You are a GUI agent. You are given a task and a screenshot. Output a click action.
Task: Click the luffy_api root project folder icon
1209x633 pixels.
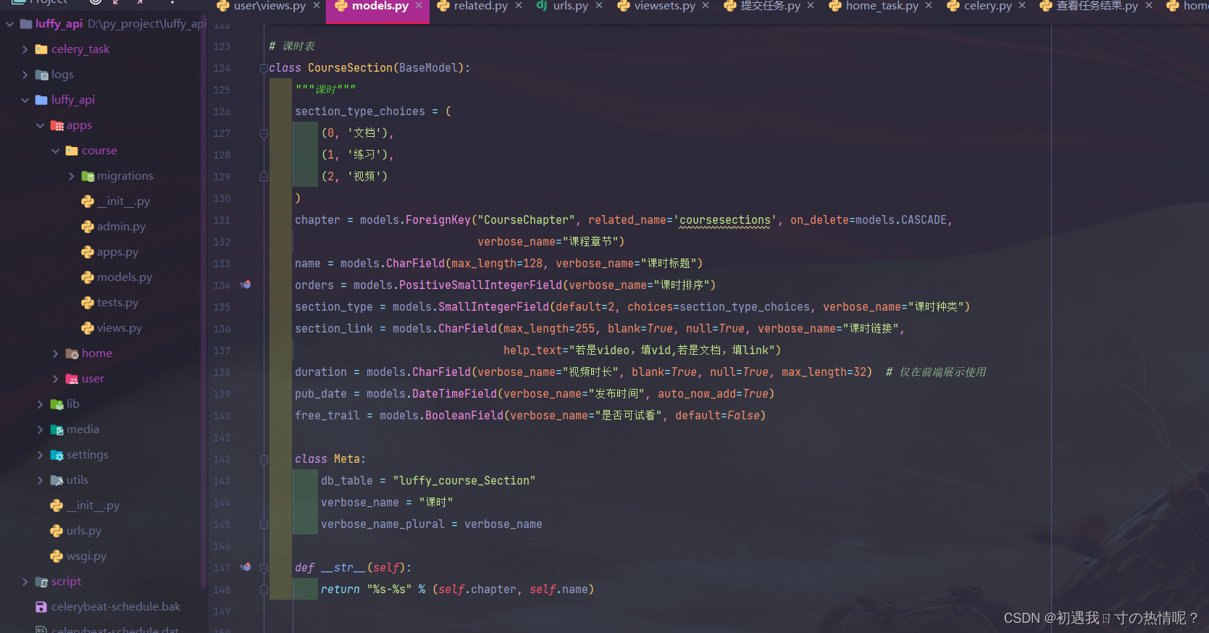pos(26,24)
